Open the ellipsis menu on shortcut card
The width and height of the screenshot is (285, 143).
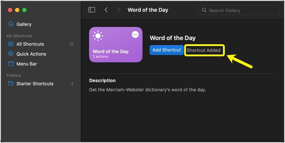pos(135,34)
